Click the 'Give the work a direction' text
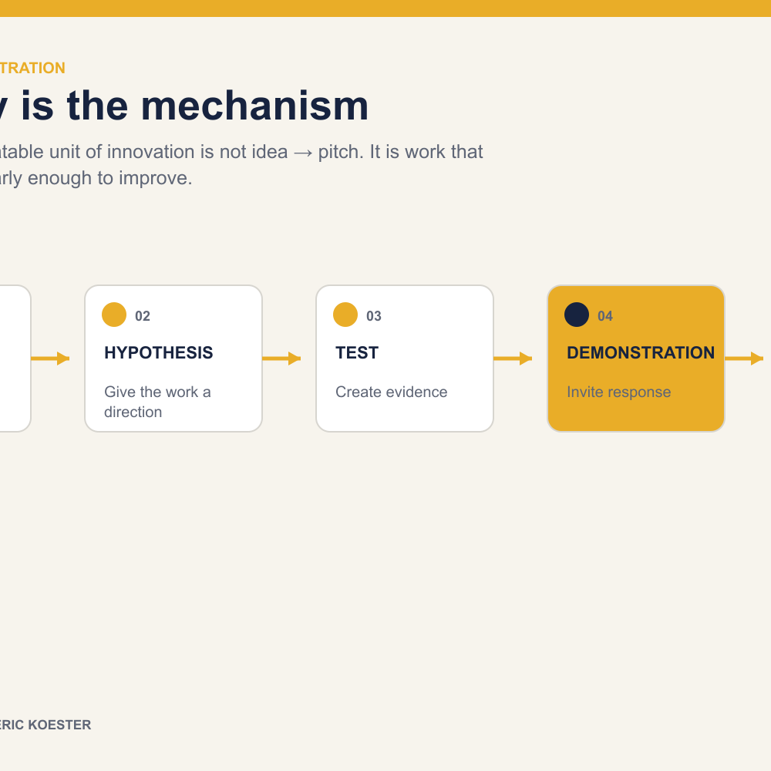771x771 pixels. [x=157, y=402]
